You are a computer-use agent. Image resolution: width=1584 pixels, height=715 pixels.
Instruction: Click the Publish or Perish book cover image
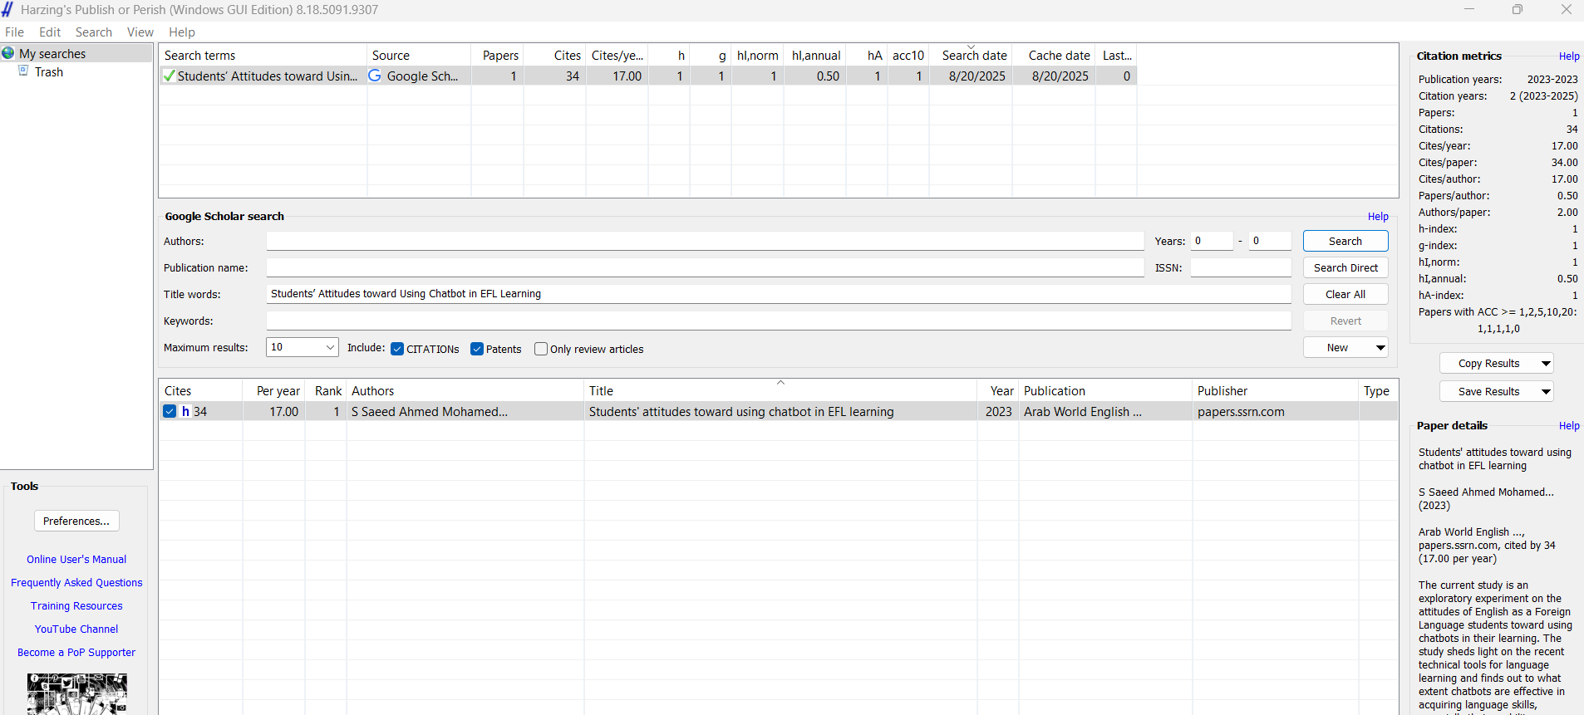[76, 694]
